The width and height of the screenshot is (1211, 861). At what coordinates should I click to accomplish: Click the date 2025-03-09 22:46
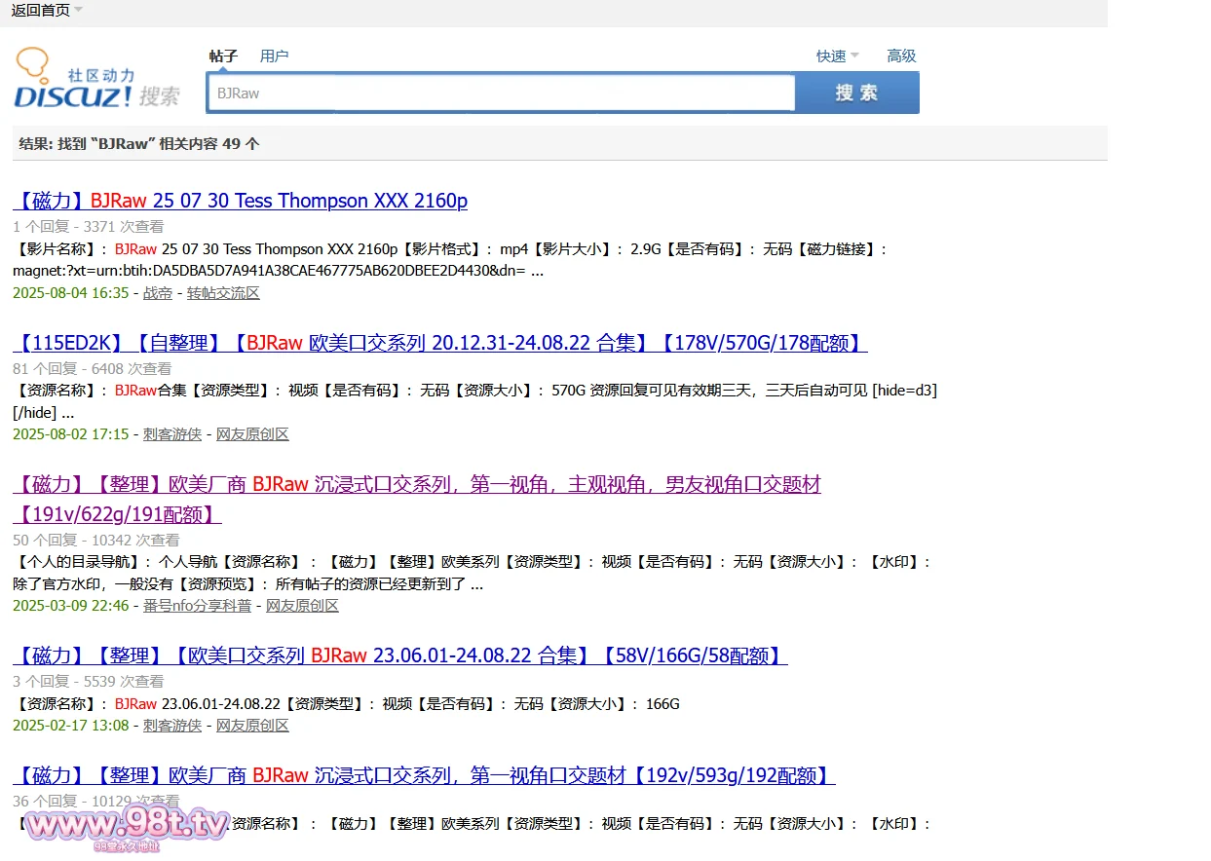pyautogui.click(x=70, y=606)
